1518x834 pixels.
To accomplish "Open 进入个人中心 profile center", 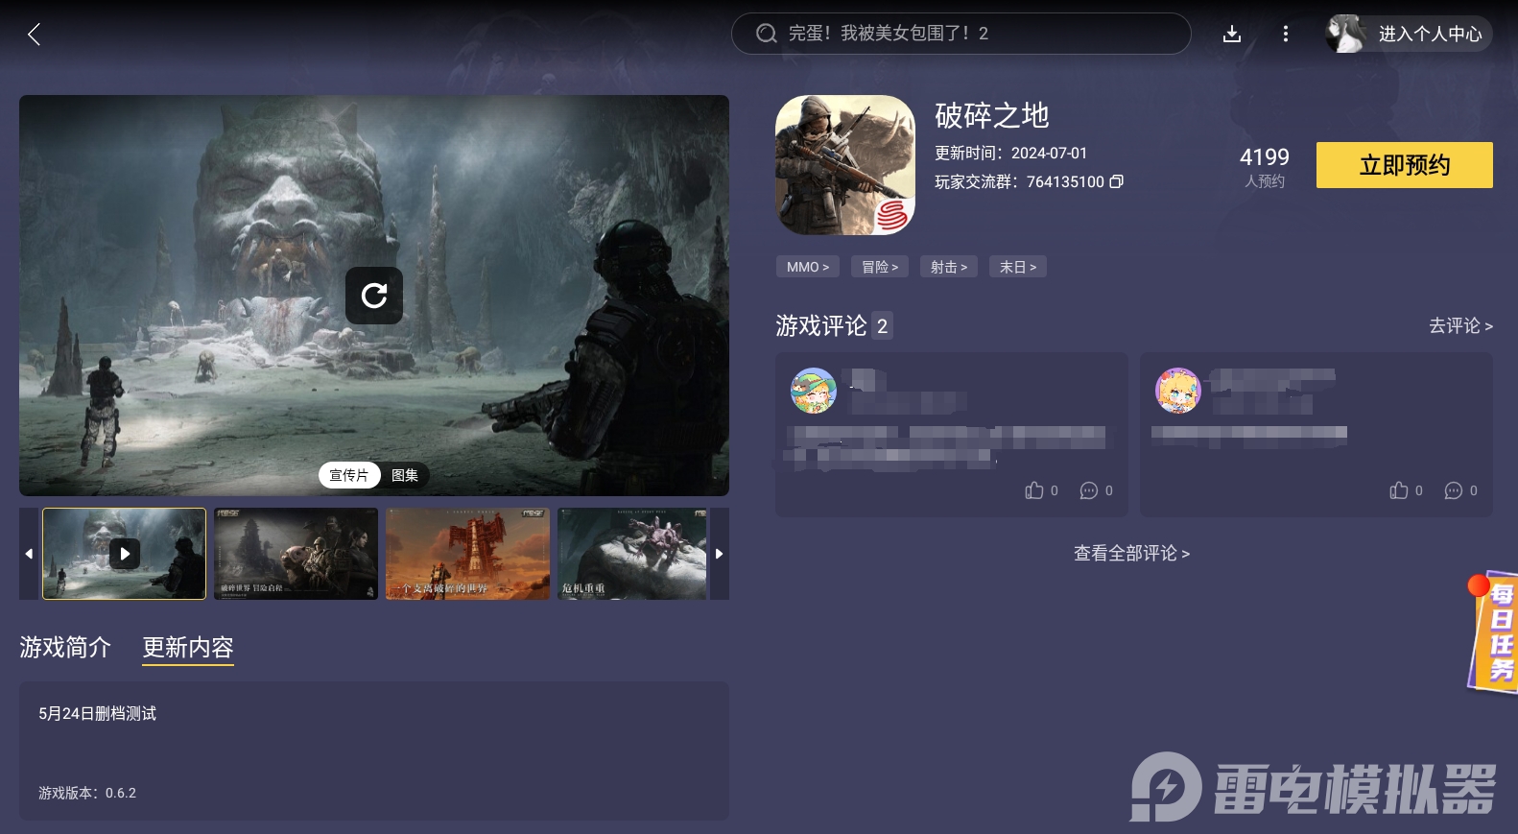I will (x=1431, y=35).
